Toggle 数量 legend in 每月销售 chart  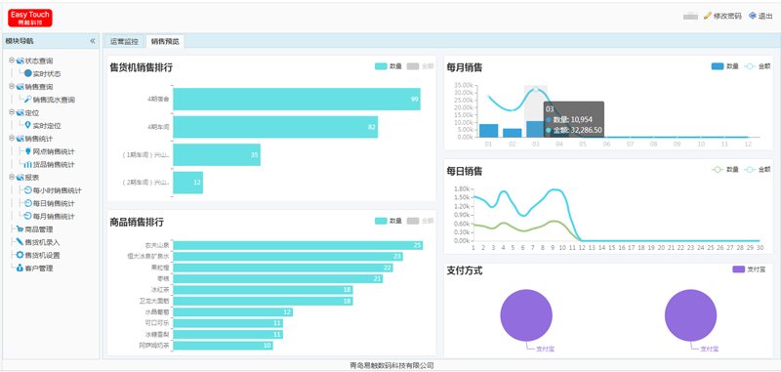coord(724,66)
